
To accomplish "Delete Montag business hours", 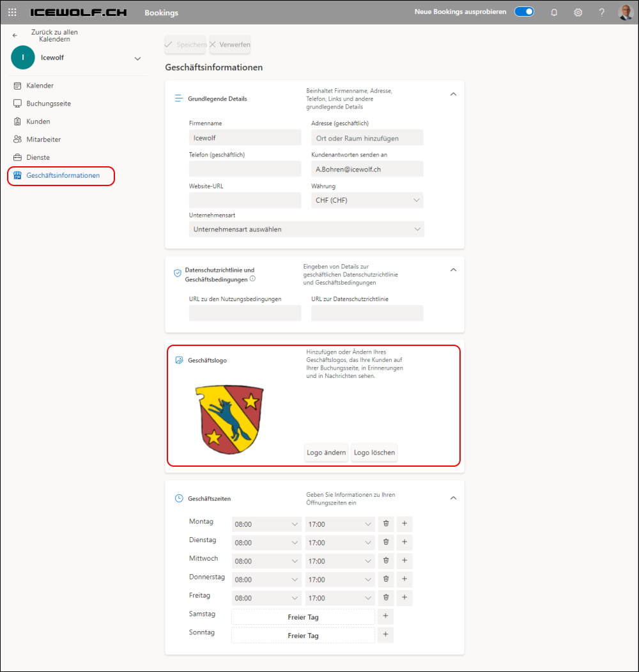I will point(386,523).
